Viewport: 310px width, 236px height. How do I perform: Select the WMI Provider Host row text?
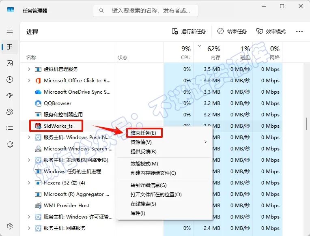[x=67, y=205]
